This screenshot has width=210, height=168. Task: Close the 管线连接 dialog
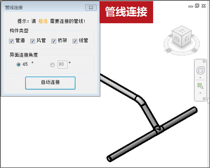coord(91,8)
